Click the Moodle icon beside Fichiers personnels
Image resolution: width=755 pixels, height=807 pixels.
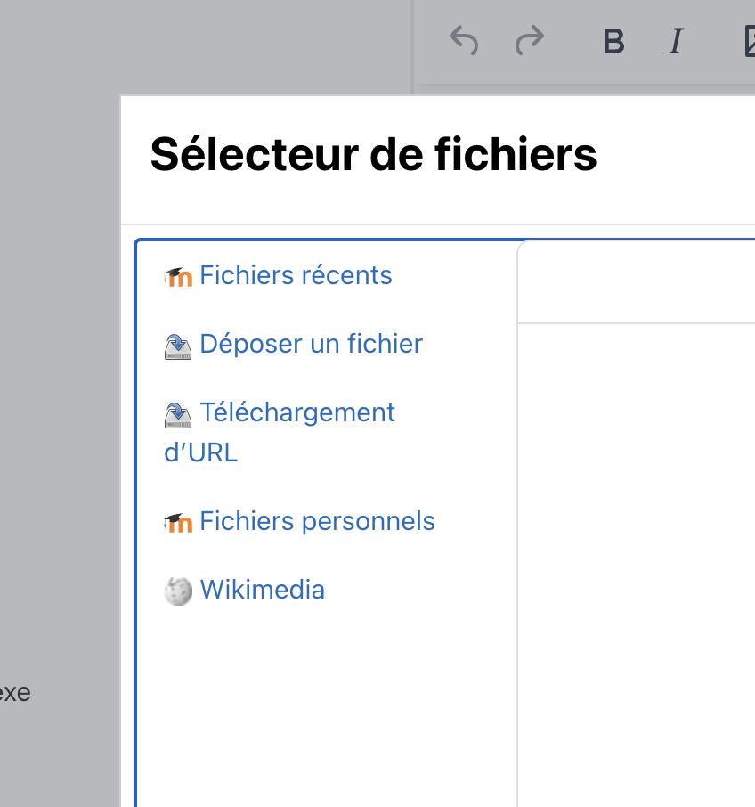(x=178, y=523)
